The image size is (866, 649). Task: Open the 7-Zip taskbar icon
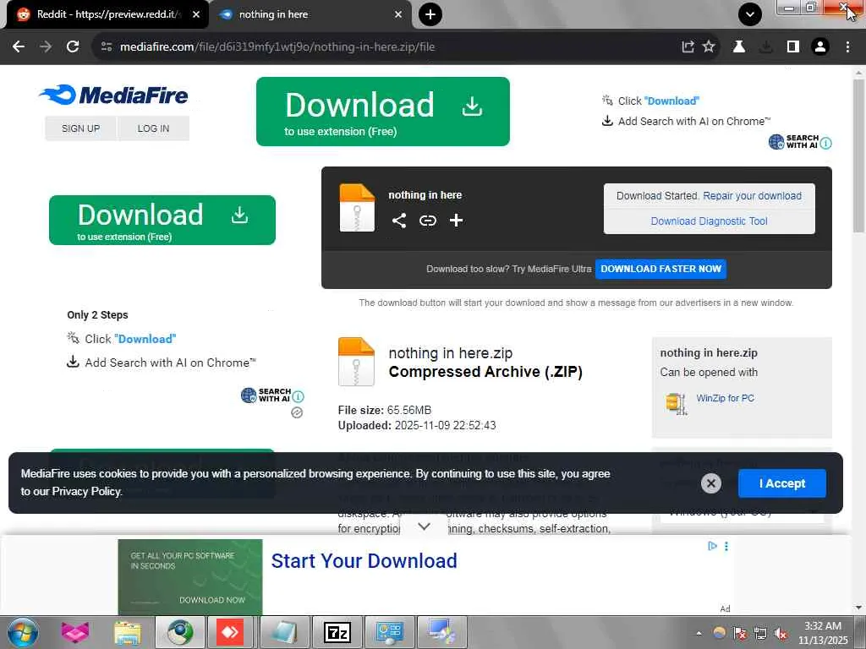pos(337,632)
